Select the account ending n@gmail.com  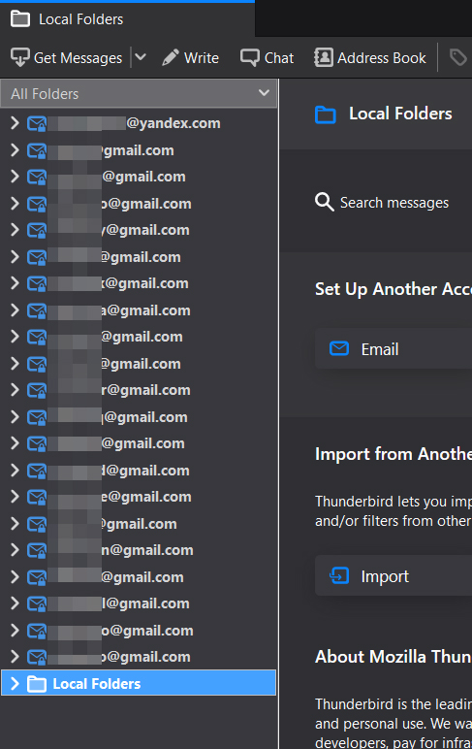click(139, 550)
